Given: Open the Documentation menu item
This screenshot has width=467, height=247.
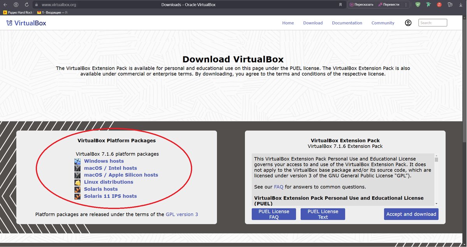Looking at the screenshot, I should 347,23.
